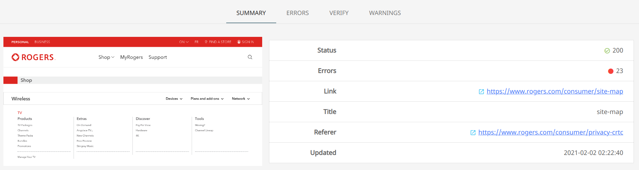Open the ERRORS tab
Viewport: 639px width, 170px height.
297,13
